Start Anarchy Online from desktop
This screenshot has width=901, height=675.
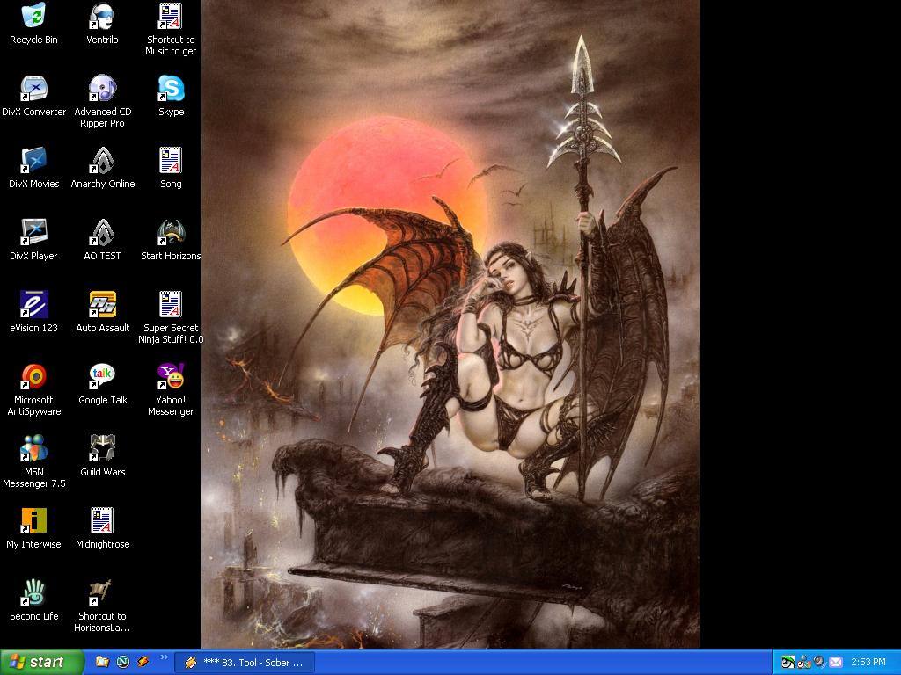point(102,161)
